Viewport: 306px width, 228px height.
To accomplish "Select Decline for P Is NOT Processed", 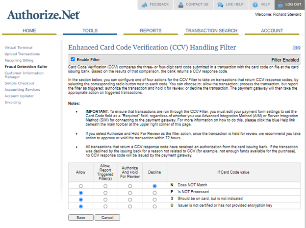I will [154, 193].
